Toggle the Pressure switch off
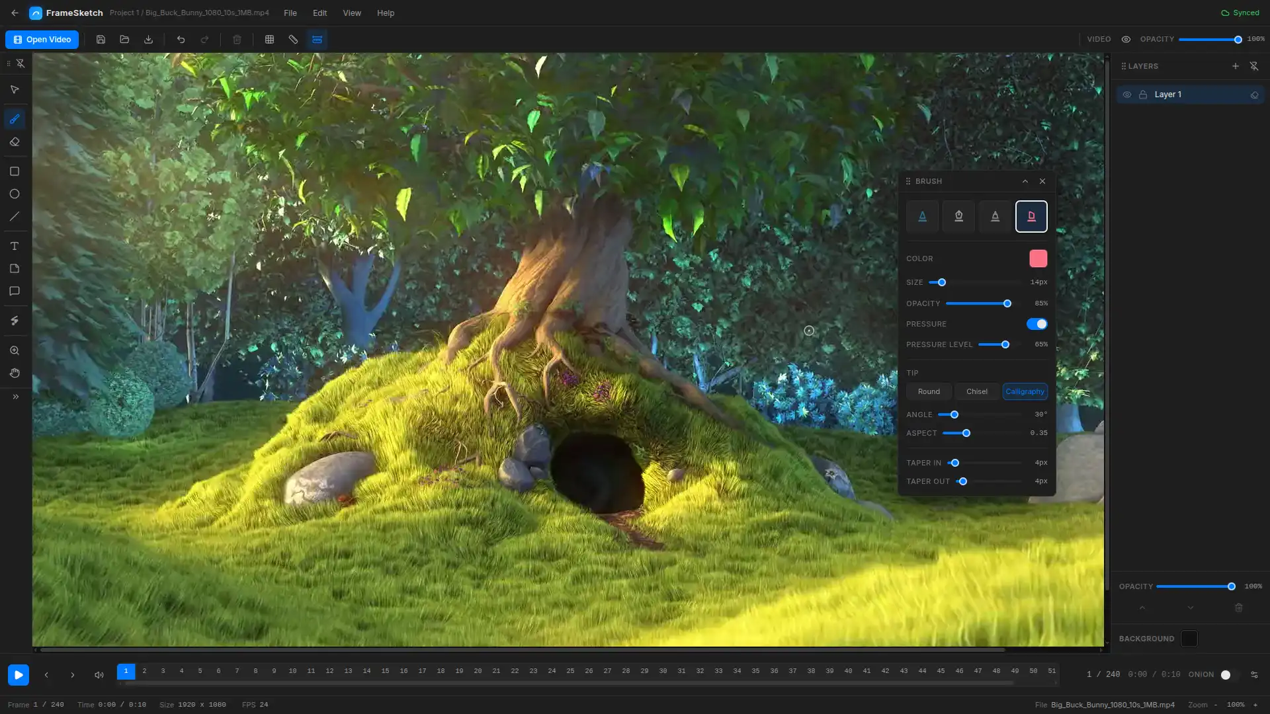The height and width of the screenshot is (714, 1270). pos(1037,324)
